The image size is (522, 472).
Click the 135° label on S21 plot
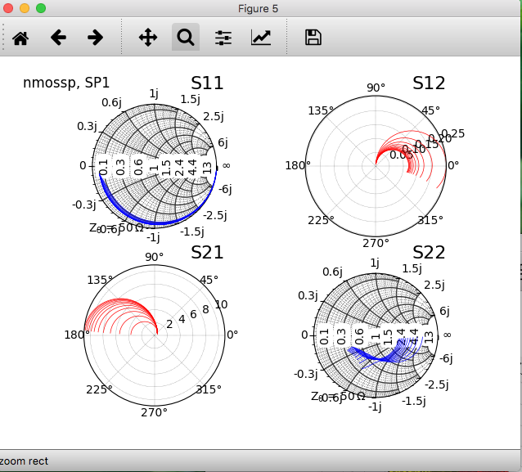100,280
